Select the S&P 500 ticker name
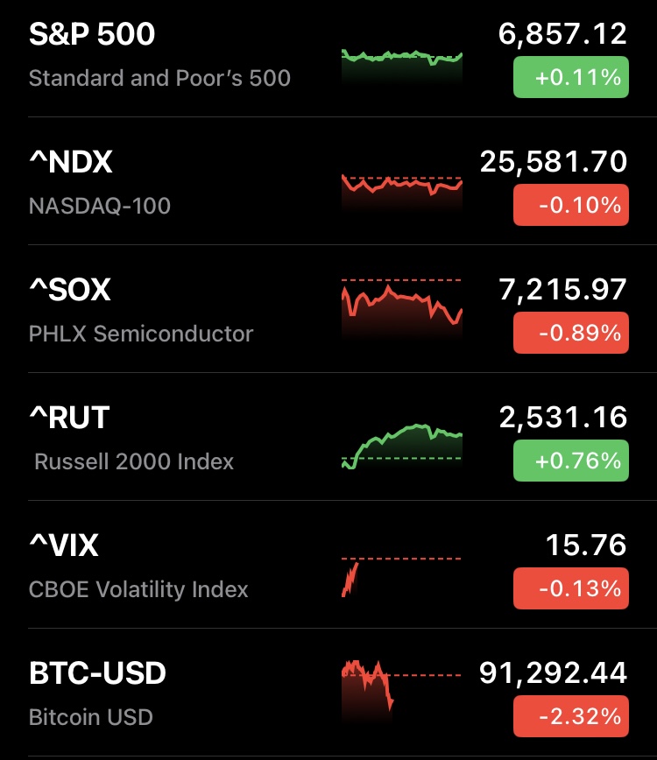The width and height of the screenshot is (657, 760). click(92, 34)
